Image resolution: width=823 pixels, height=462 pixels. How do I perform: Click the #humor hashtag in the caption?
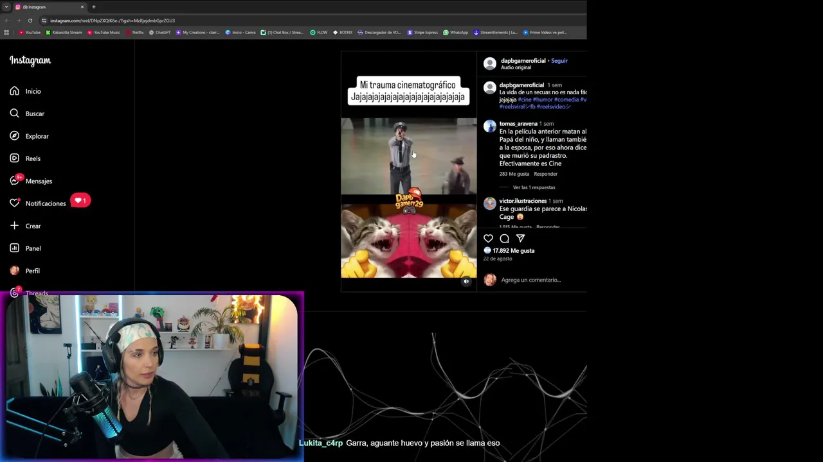point(543,99)
